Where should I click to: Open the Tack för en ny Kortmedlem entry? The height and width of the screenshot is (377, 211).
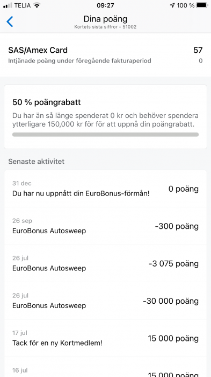pyautogui.click(x=105, y=338)
